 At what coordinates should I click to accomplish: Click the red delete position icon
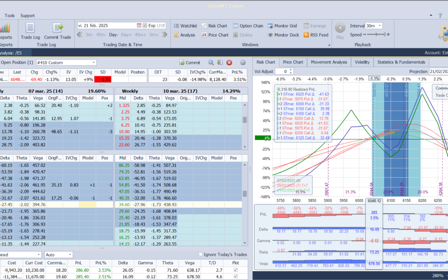click(229, 63)
